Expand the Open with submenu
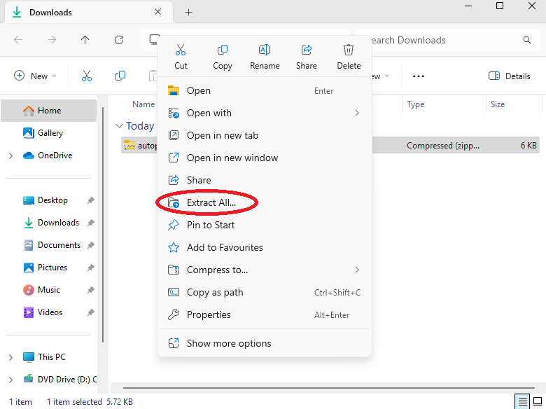The height and width of the screenshot is (409, 546). pyautogui.click(x=357, y=113)
